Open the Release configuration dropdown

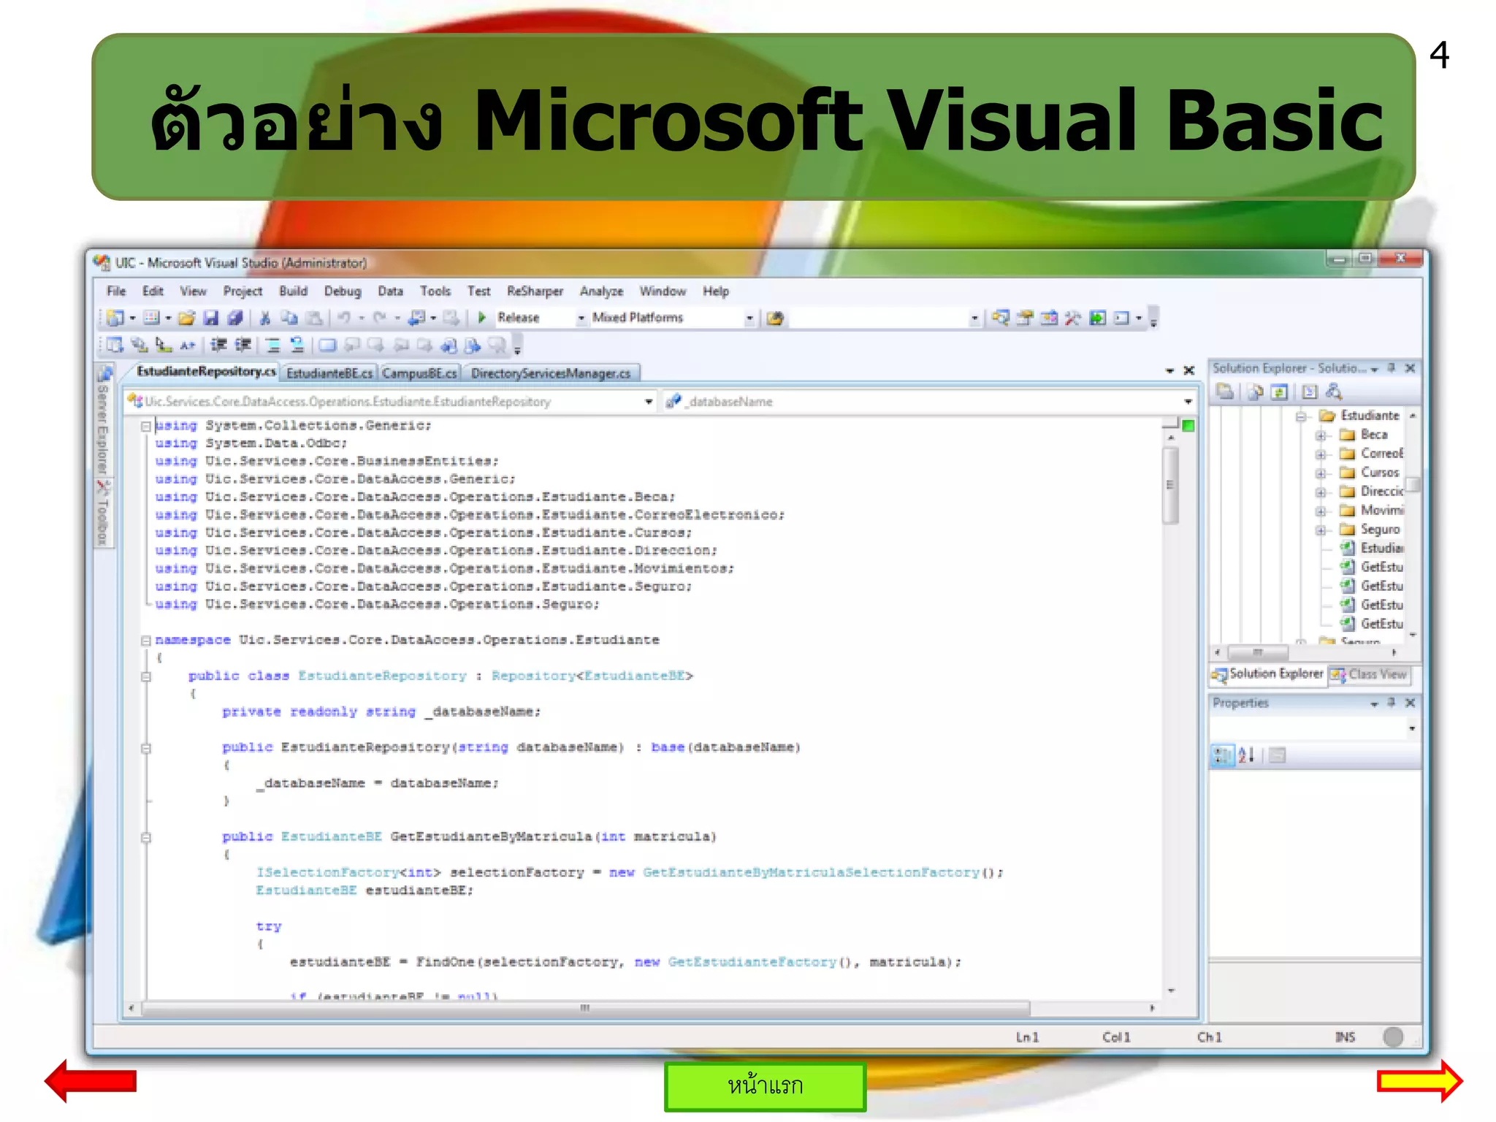(x=581, y=318)
